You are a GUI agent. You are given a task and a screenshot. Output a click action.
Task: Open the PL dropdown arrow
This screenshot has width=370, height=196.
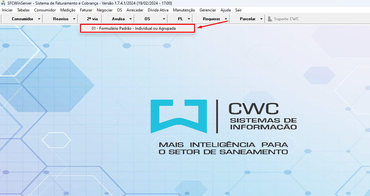189,19
